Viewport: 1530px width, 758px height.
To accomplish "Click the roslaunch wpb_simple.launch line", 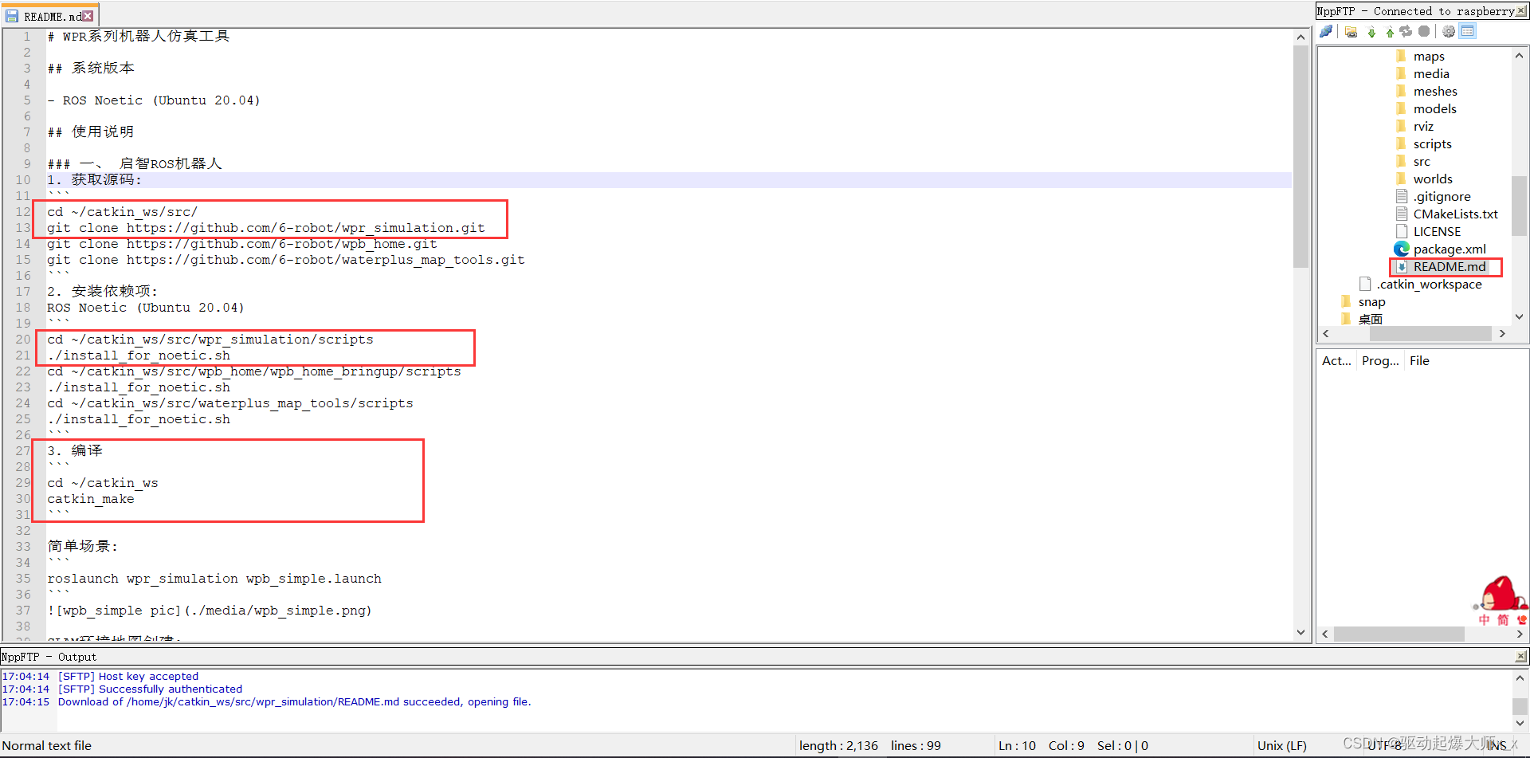I will point(214,579).
